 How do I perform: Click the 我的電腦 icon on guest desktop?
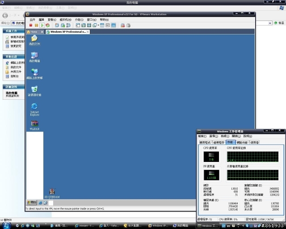[34, 57]
